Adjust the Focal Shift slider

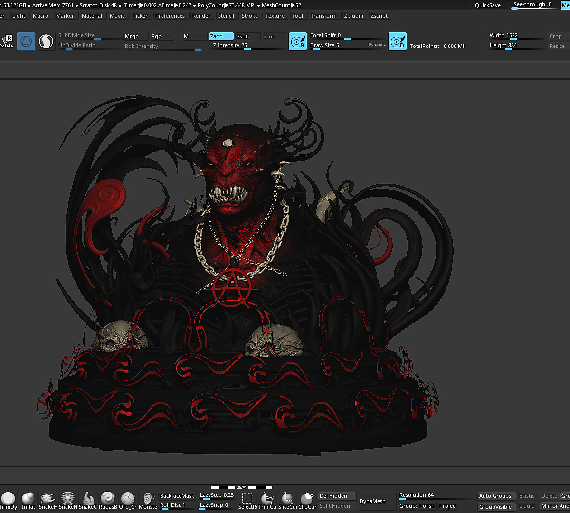pyautogui.click(x=348, y=36)
